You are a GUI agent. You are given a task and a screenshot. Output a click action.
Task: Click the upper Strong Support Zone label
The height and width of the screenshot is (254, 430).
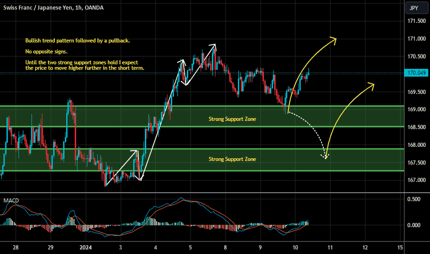(232, 119)
